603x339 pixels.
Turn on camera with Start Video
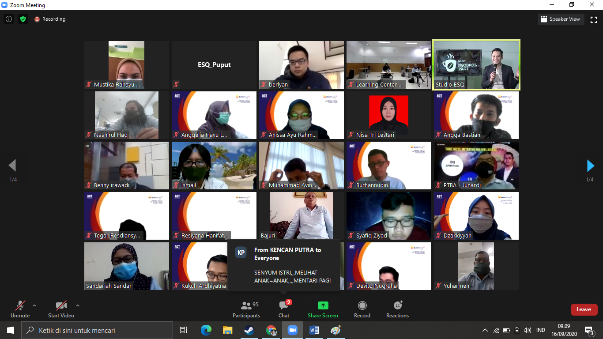click(x=61, y=309)
